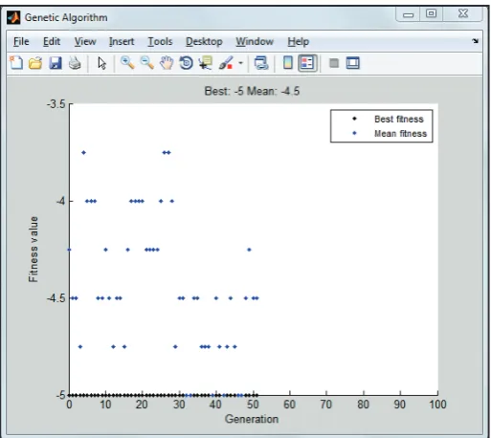The width and height of the screenshot is (491, 438).
Task: Open the Help menu
Action: point(299,41)
